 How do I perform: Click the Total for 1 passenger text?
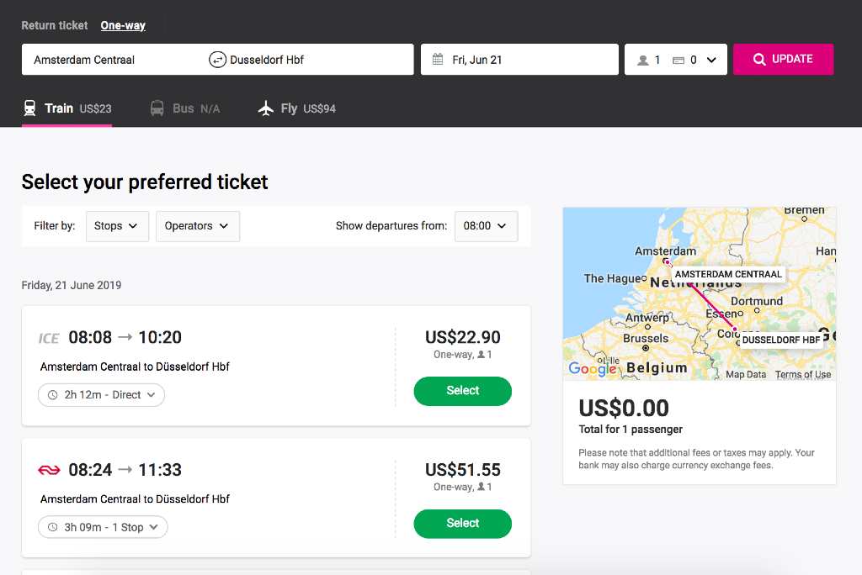point(631,430)
